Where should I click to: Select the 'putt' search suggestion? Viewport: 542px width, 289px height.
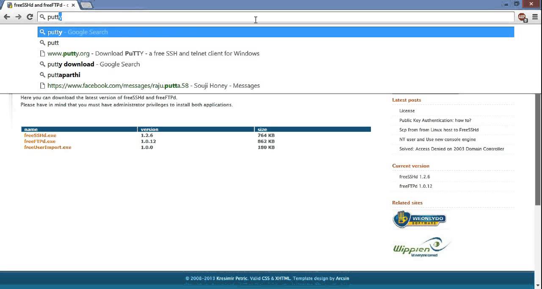pos(276,43)
